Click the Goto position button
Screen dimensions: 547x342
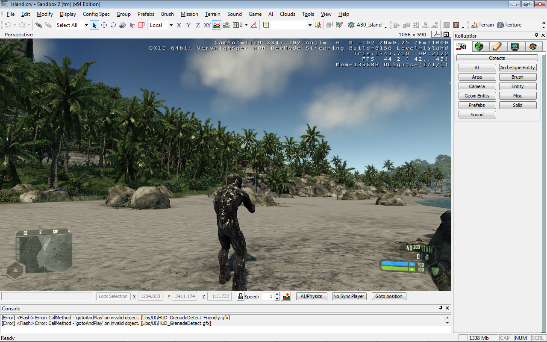click(x=388, y=296)
